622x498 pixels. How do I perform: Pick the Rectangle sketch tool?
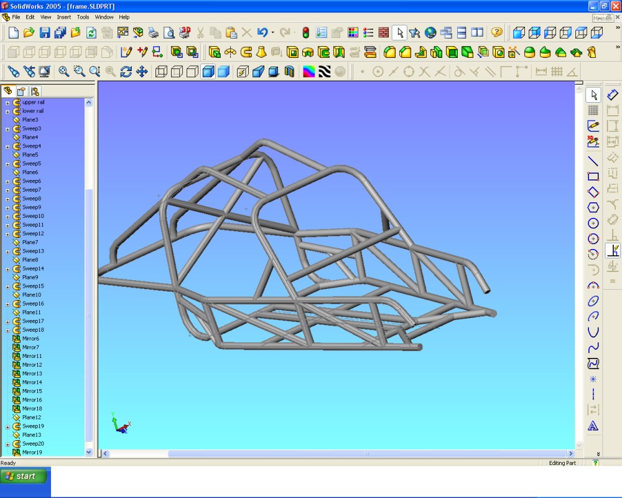[593, 177]
